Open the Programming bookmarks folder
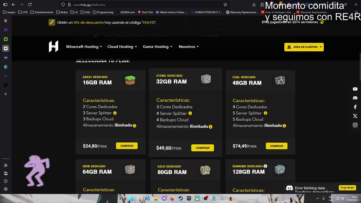 [x=103, y=12]
